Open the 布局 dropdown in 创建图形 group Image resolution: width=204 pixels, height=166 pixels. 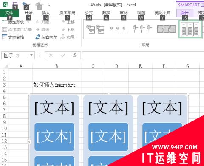click(x=69, y=37)
